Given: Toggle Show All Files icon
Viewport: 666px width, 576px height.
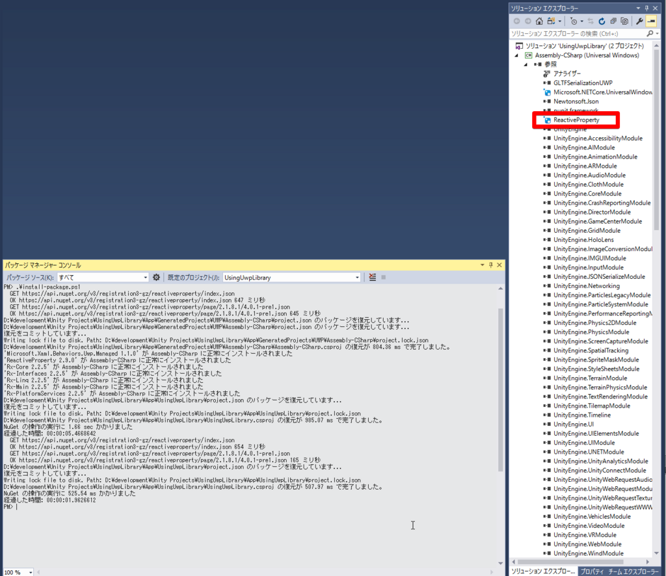Looking at the screenshot, I should (624, 21).
